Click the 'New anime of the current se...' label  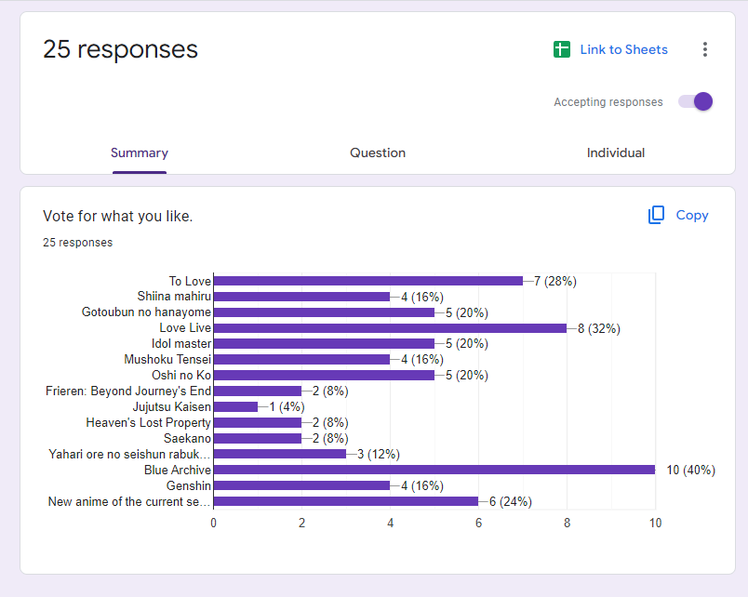pos(128,501)
